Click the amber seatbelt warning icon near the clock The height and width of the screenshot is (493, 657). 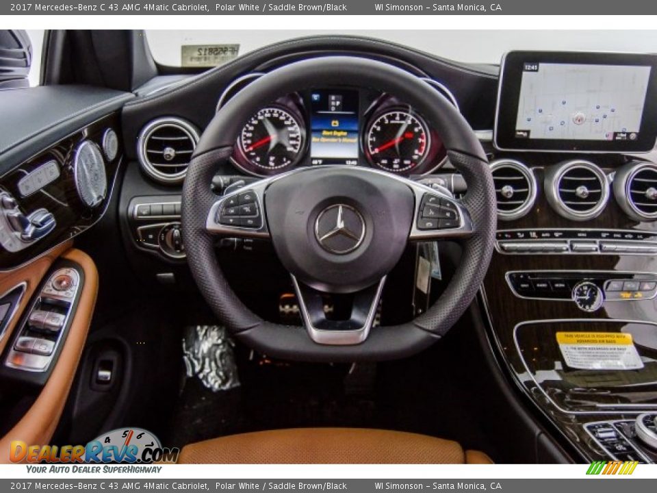click(x=626, y=294)
